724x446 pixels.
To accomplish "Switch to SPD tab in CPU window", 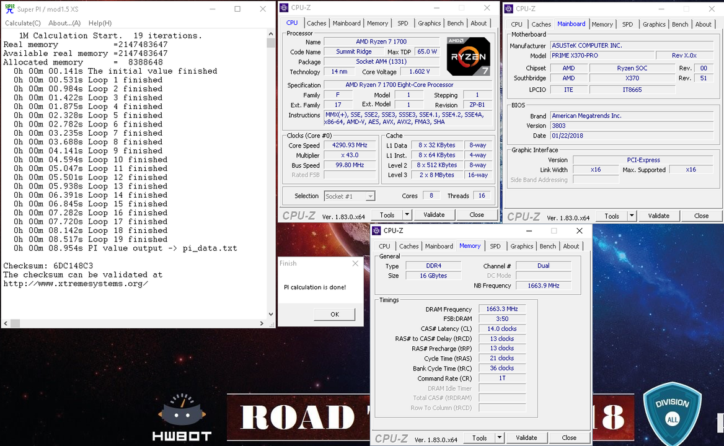I will (403, 23).
